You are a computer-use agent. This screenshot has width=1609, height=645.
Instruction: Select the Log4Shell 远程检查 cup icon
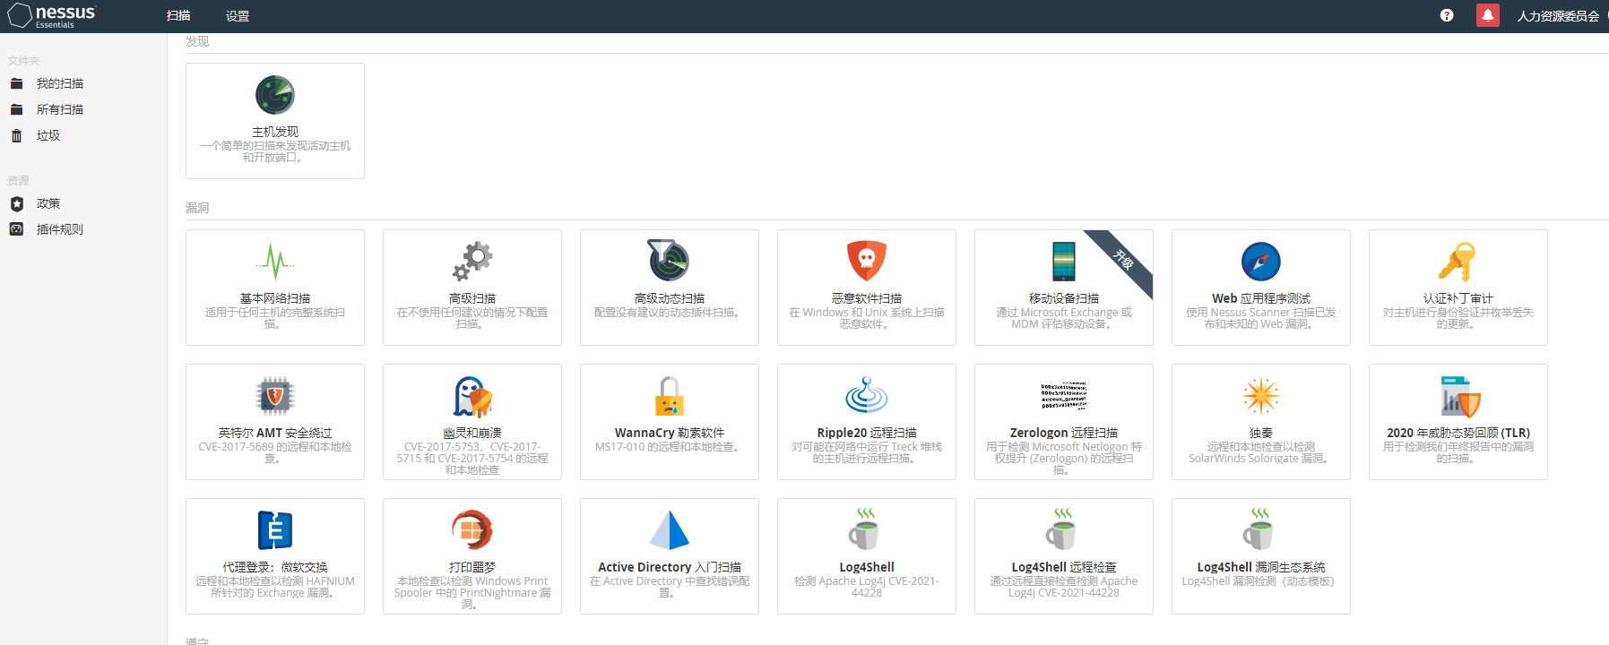[1061, 529]
